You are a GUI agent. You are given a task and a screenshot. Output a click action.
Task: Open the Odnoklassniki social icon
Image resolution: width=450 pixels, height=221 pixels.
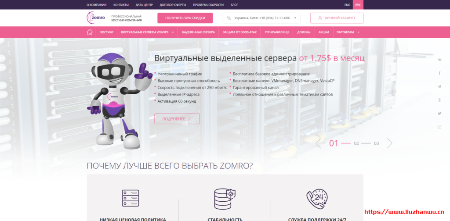coord(439,100)
